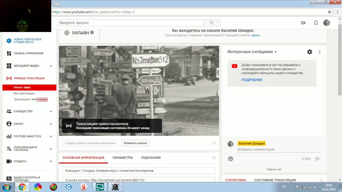
Task: Click the send message arrow
Action: coord(317,159)
